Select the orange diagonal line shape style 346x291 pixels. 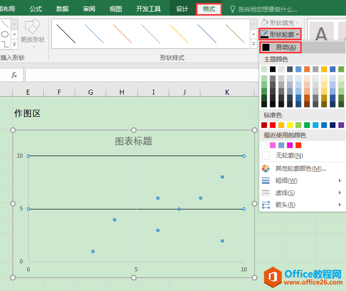tap(122, 34)
